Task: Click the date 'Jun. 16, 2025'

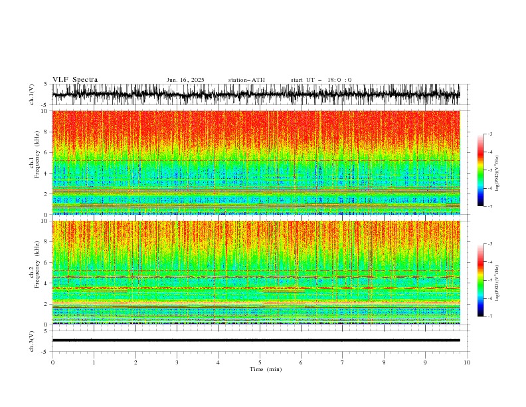Action: point(185,80)
